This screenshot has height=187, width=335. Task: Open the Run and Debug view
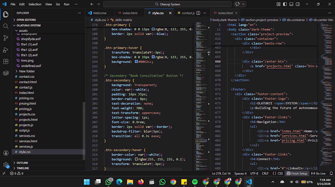click(x=5, y=50)
